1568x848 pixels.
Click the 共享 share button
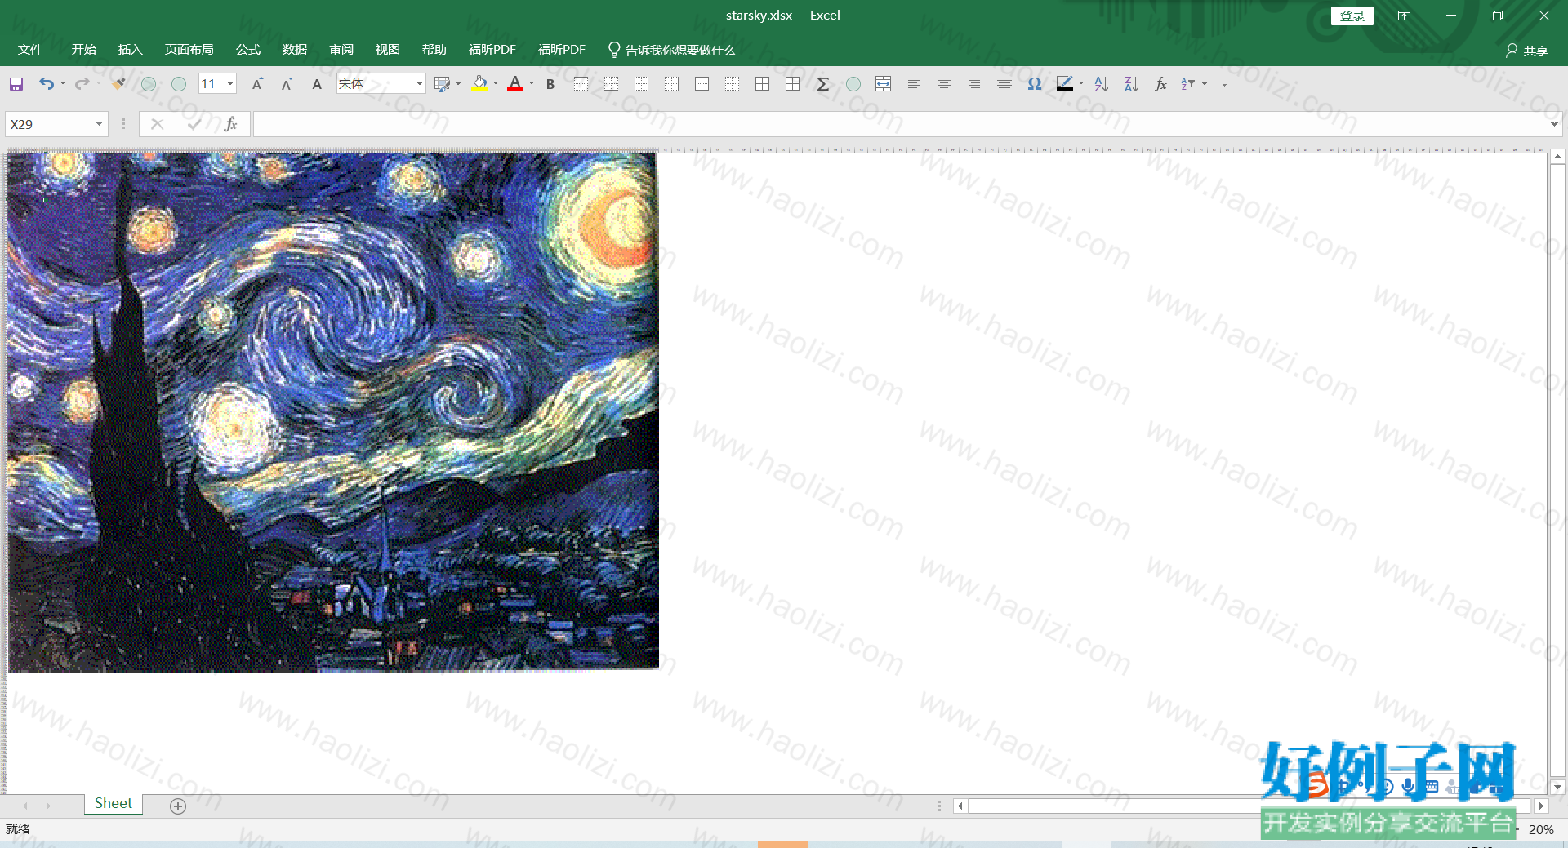tap(1527, 51)
